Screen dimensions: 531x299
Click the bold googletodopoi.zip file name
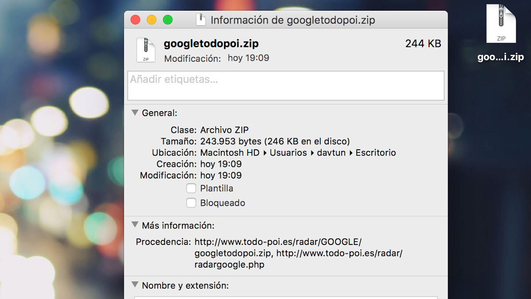pos(211,44)
